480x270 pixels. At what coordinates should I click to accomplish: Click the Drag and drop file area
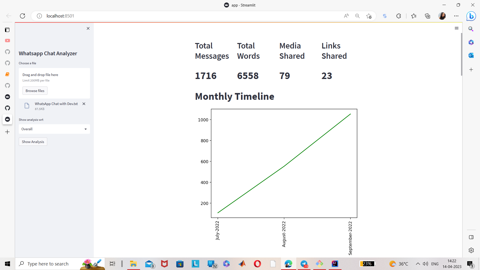[54, 83]
